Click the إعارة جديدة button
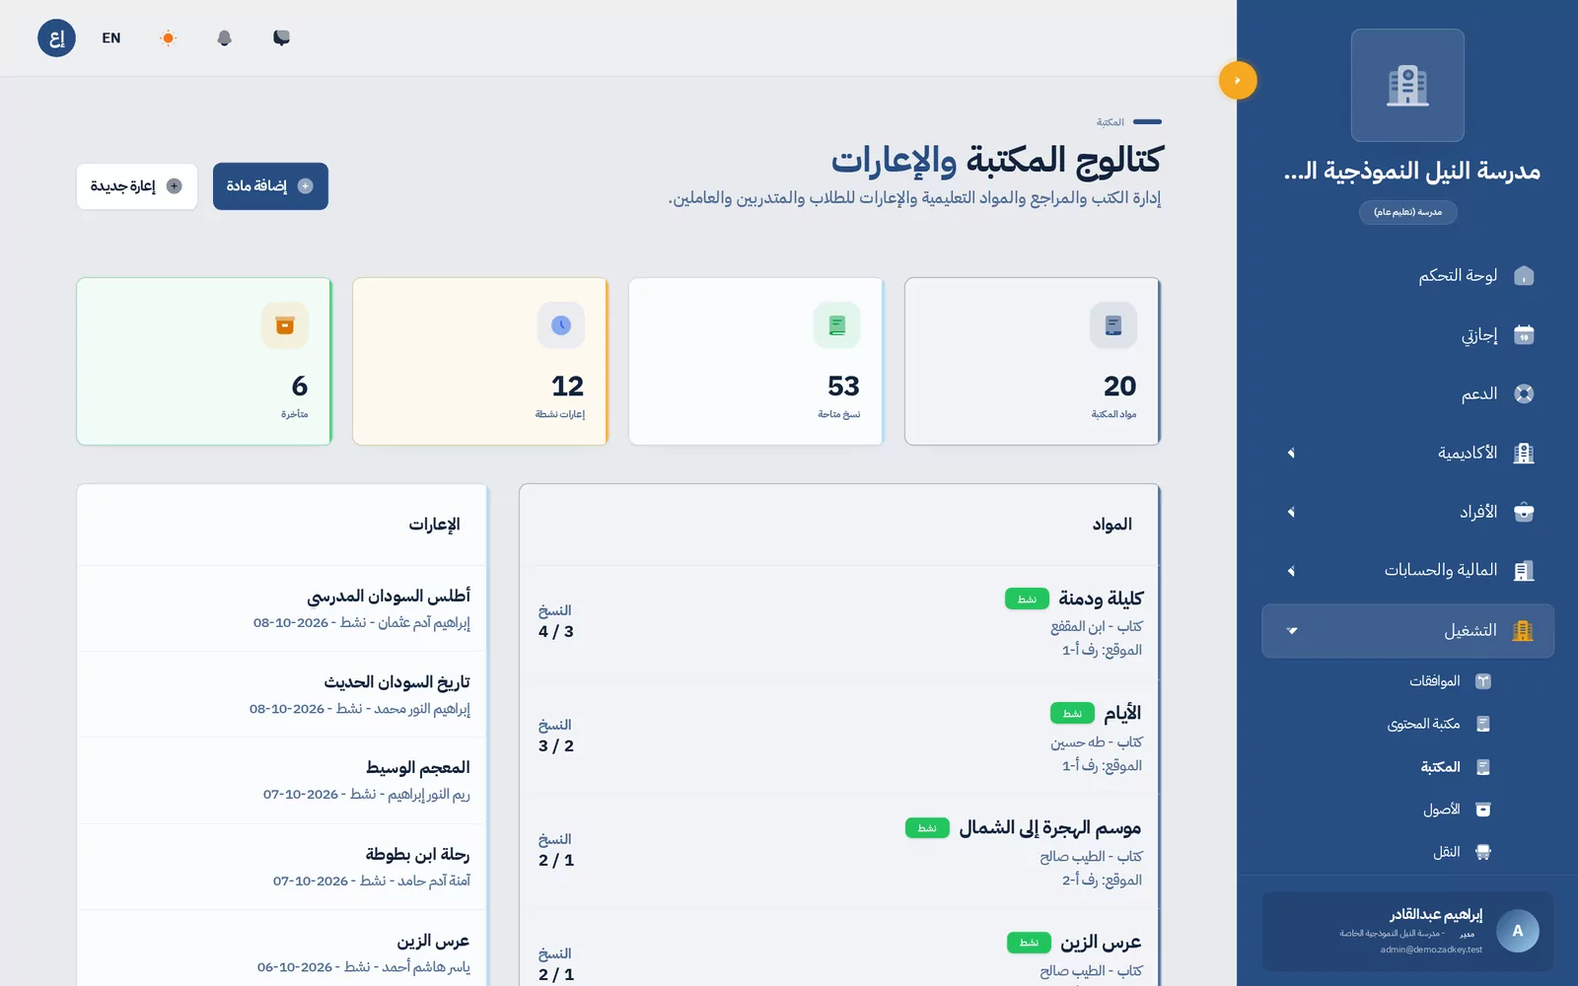Image resolution: width=1578 pixels, height=986 pixels. pos(137,186)
